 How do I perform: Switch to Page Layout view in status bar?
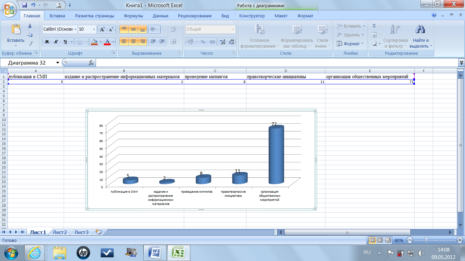pyautogui.click(x=380, y=240)
